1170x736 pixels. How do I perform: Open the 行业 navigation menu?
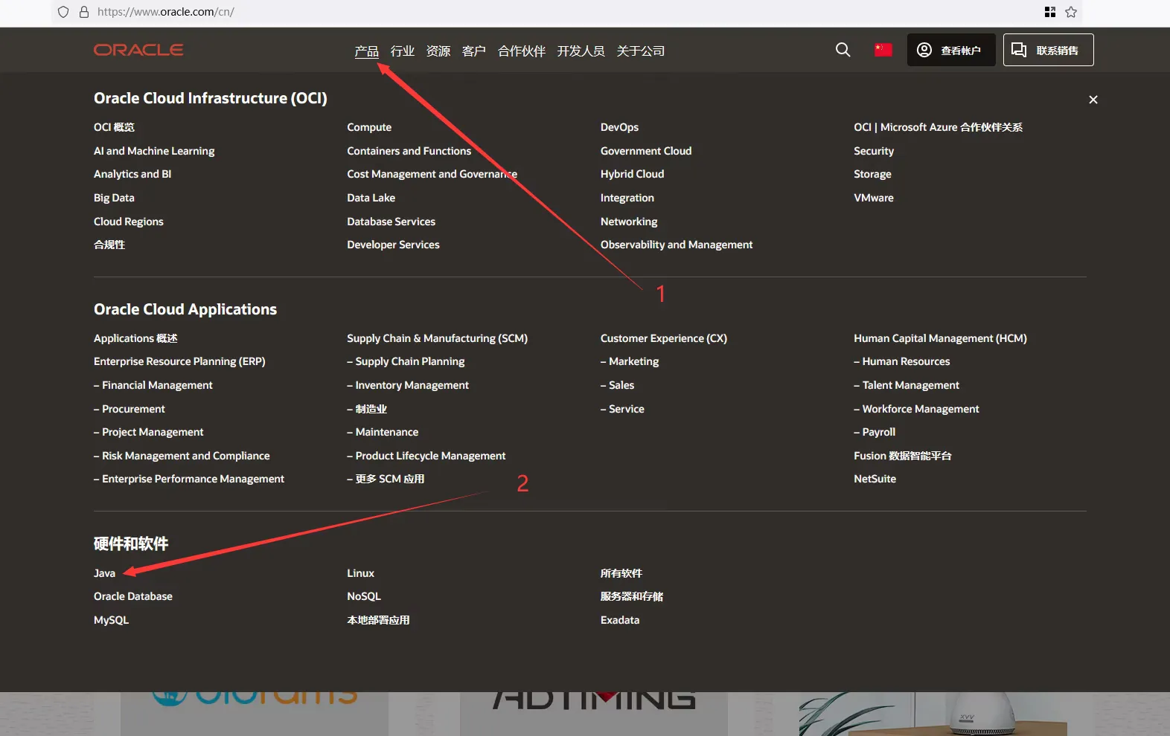pos(402,51)
